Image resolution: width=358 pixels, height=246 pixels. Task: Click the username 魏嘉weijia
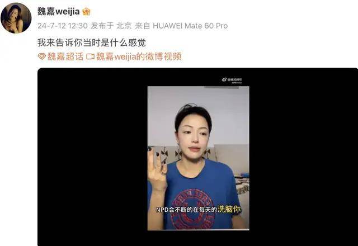coord(58,11)
